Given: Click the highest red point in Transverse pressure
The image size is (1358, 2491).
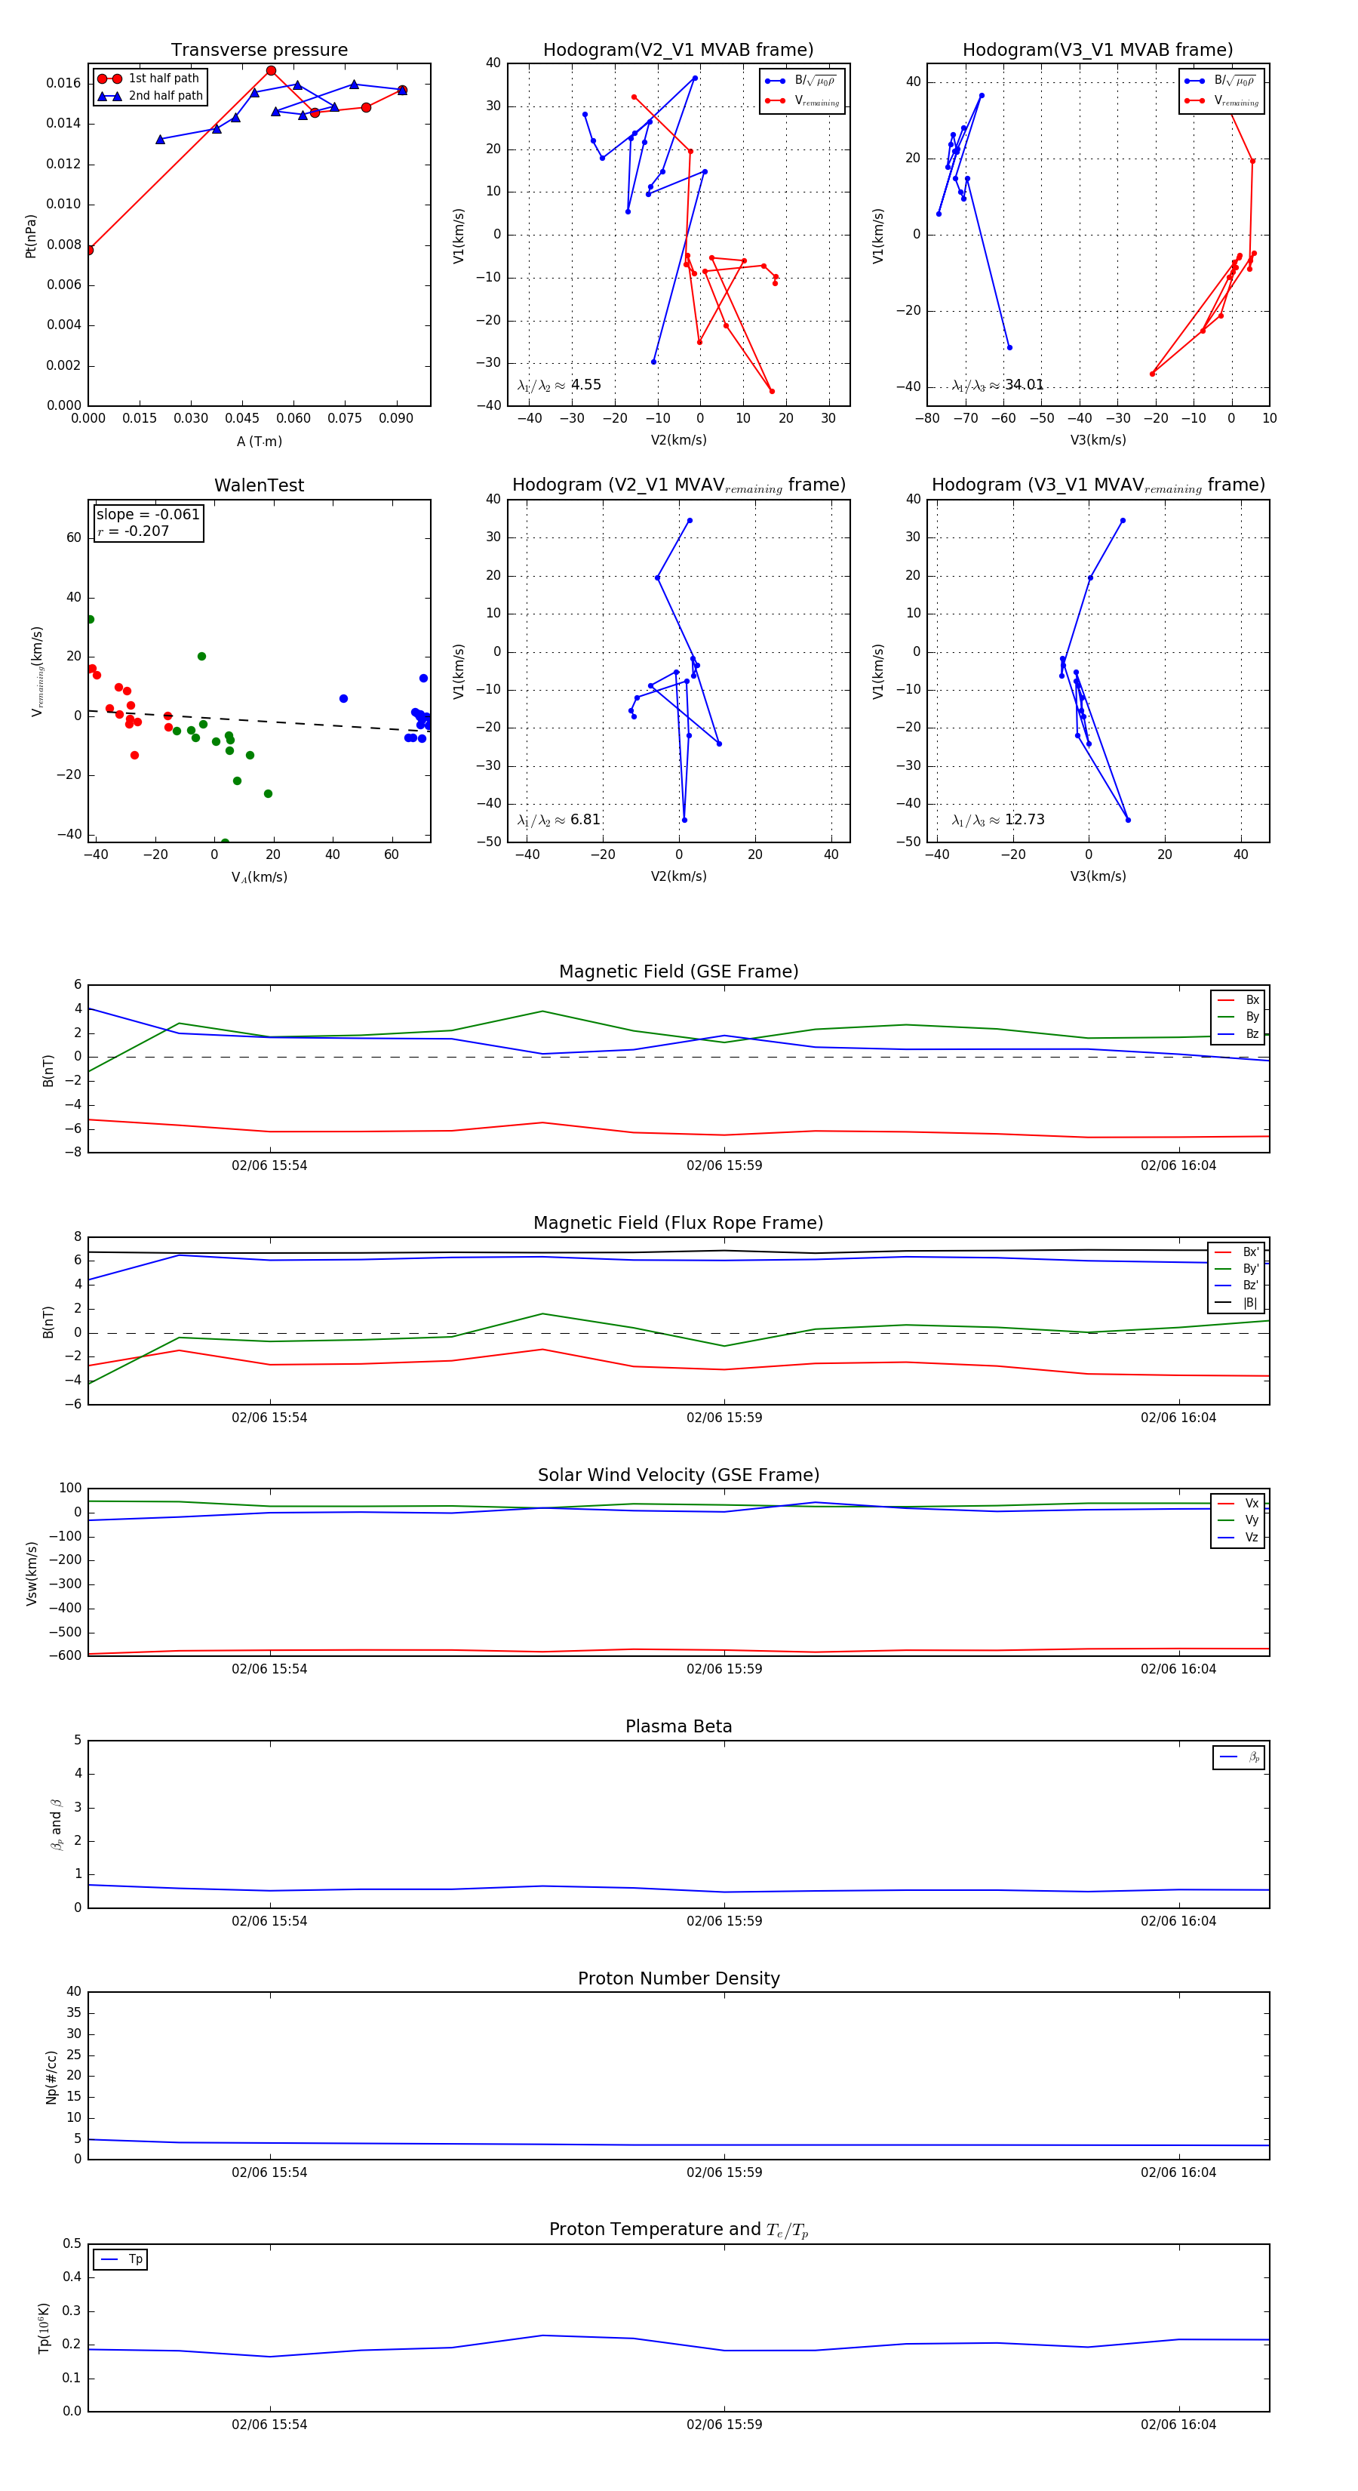Looking at the screenshot, I should pyautogui.click(x=271, y=71).
